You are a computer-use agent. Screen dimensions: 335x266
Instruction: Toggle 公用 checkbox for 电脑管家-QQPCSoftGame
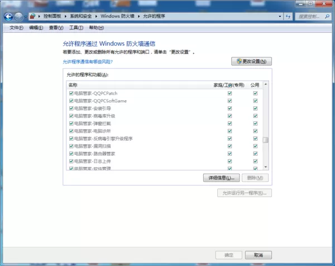255,101
